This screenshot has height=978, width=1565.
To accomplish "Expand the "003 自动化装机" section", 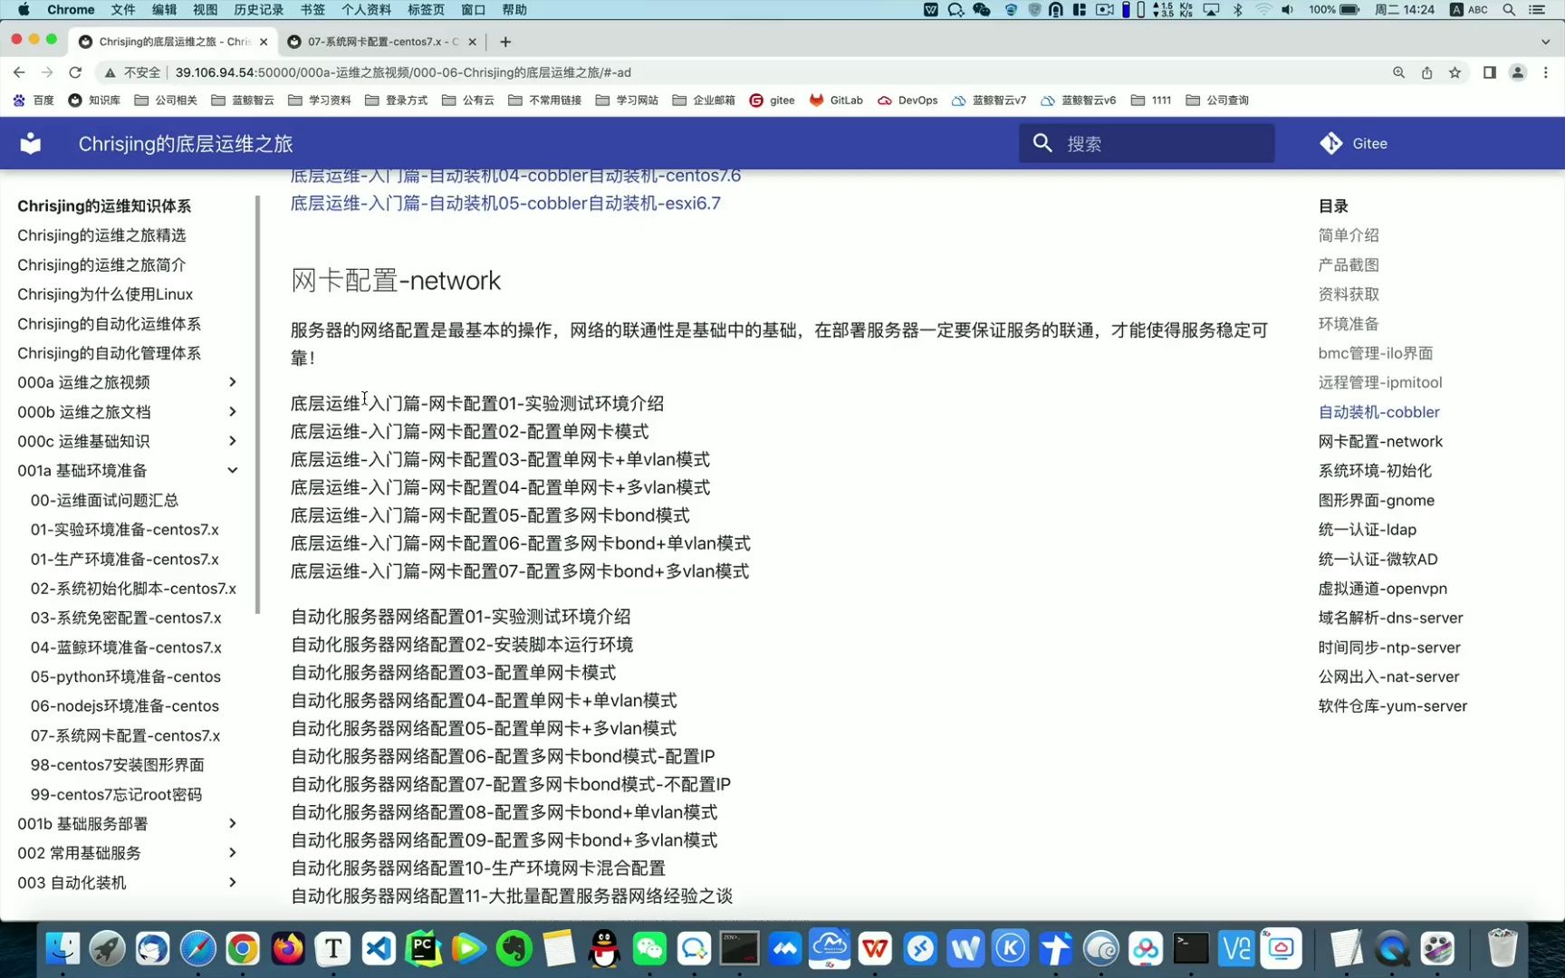I will [233, 882].
